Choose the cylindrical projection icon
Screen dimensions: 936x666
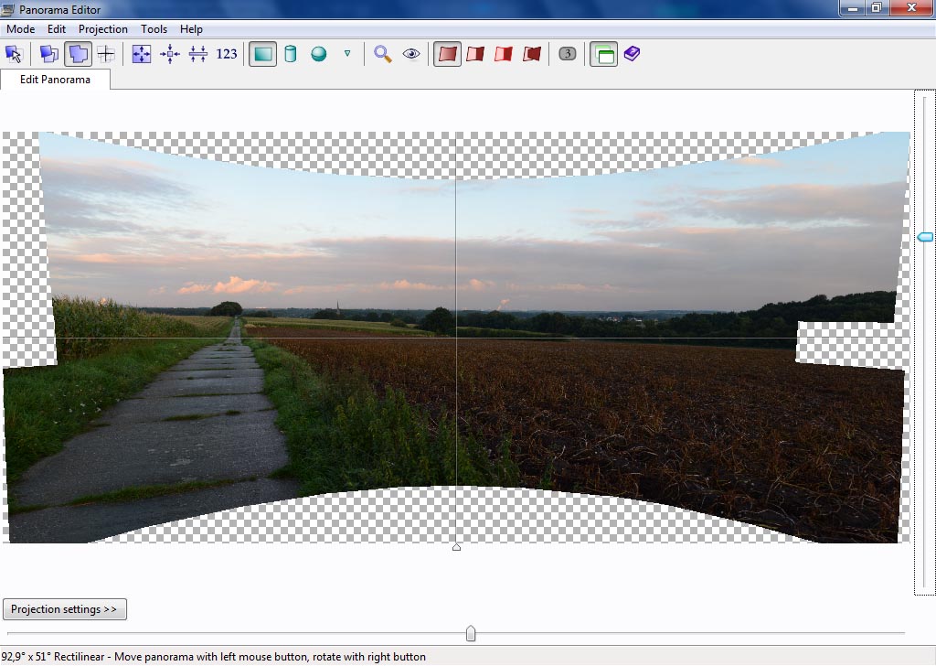pyautogui.click(x=291, y=54)
